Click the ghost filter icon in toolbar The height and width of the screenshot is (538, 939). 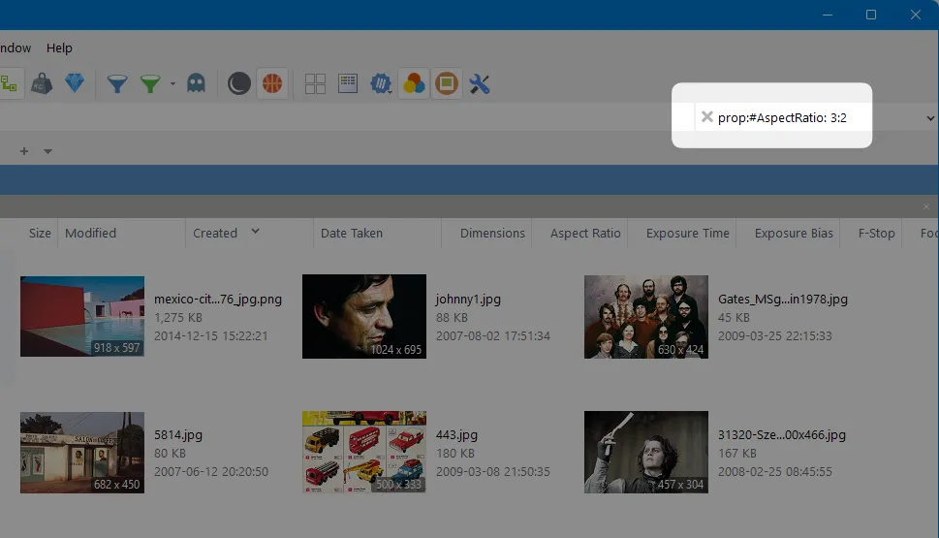coord(197,84)
